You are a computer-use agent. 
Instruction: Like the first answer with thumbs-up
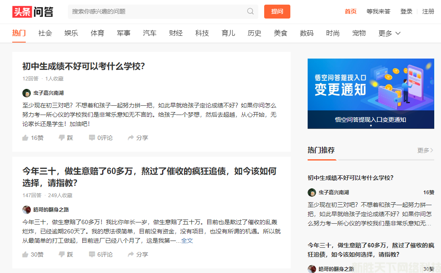pyautogui.click(x=32, y=138)
